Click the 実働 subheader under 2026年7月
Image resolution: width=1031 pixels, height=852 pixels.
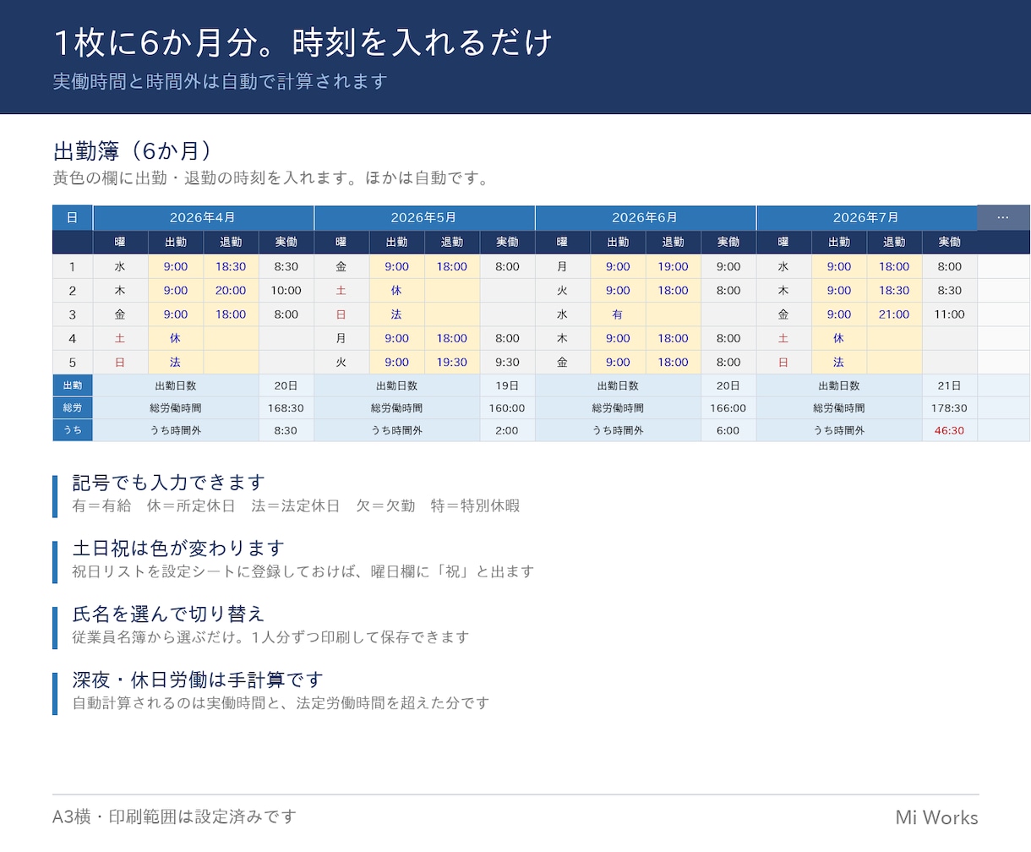point(950,242)
